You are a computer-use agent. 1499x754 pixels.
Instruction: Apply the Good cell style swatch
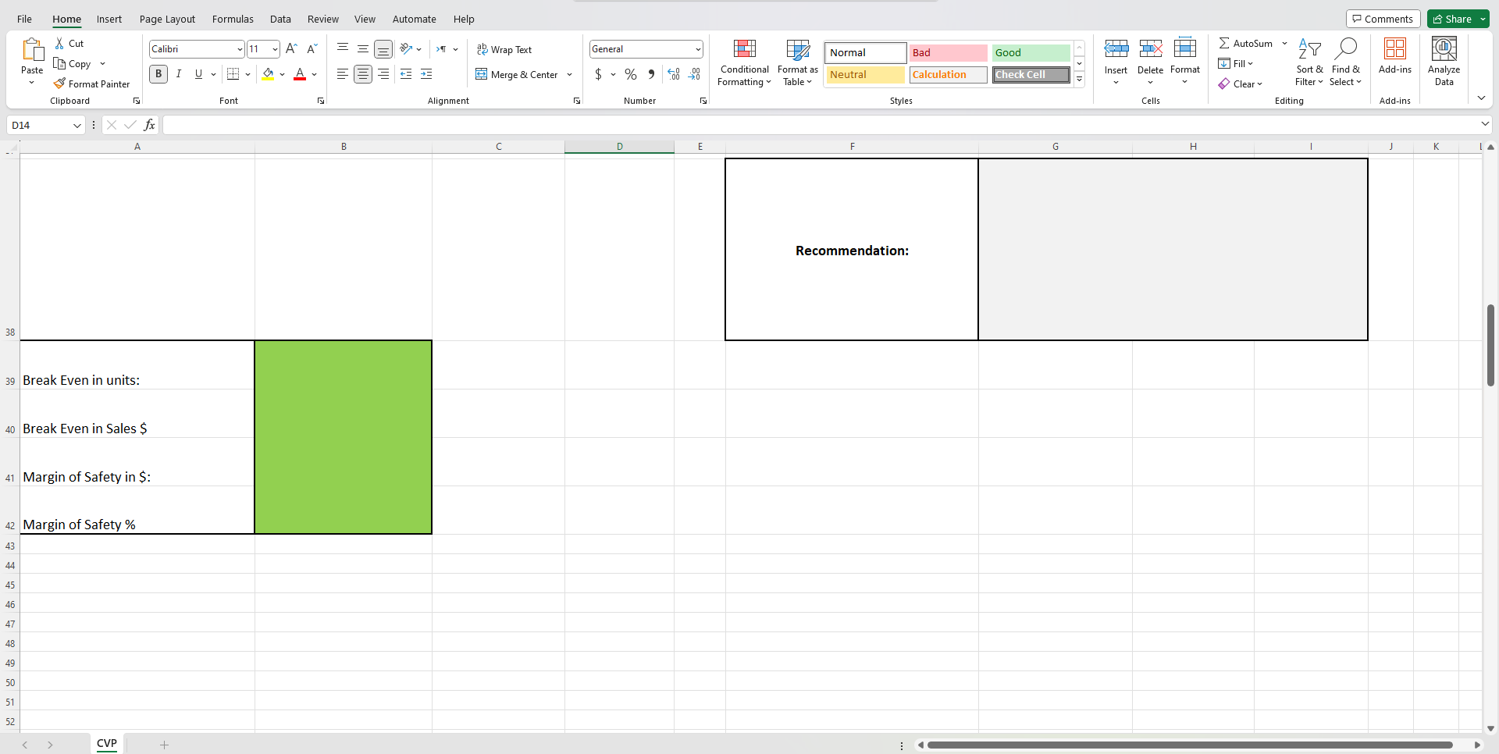click(1031, 53)
